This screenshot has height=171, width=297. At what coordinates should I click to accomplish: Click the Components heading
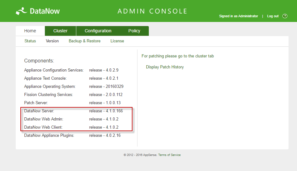[39, 61]
